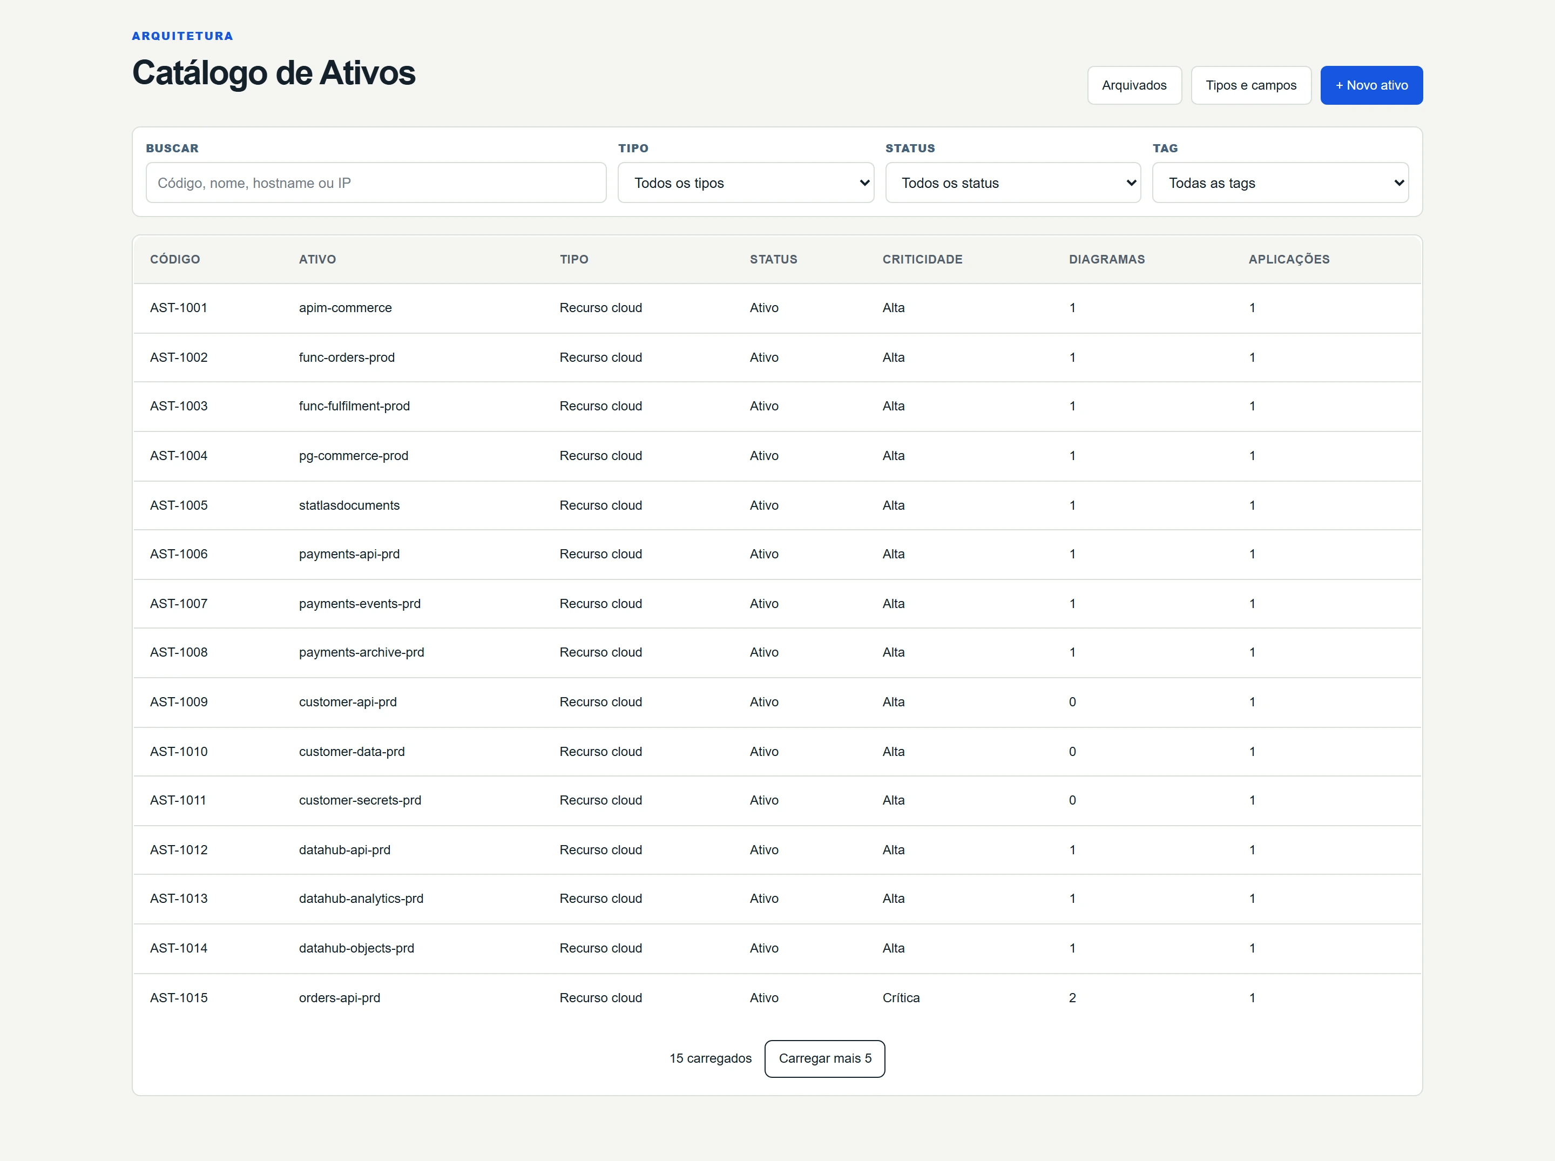Image resolution: width=1555 pixels, height=1161 pixels.
Task: Select code AST-1009
Action: (179, 702)
